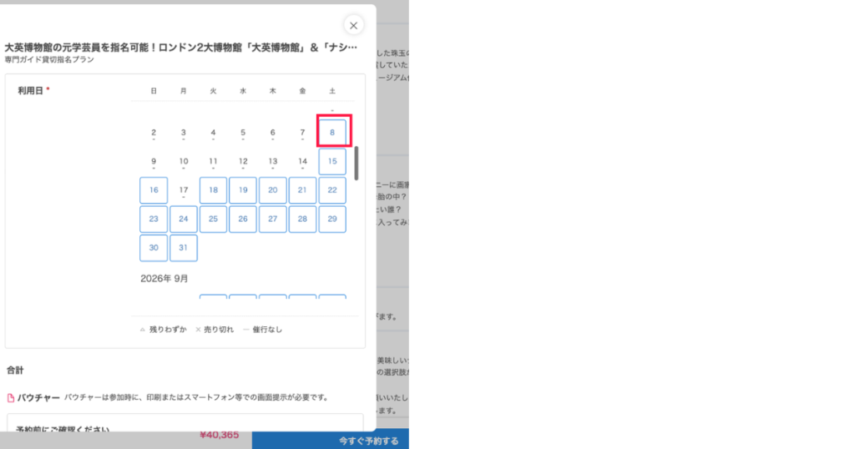Image resolution: width=855 pixels, height=449 pixels.
Task: Click the pink バウチャー document icon
Action: [x=10, y=398]
